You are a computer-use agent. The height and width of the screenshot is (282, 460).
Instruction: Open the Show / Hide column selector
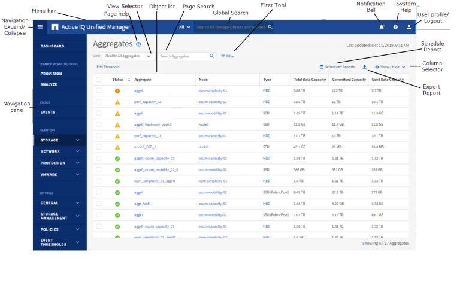pyautogui.click(x=390, y=67)
